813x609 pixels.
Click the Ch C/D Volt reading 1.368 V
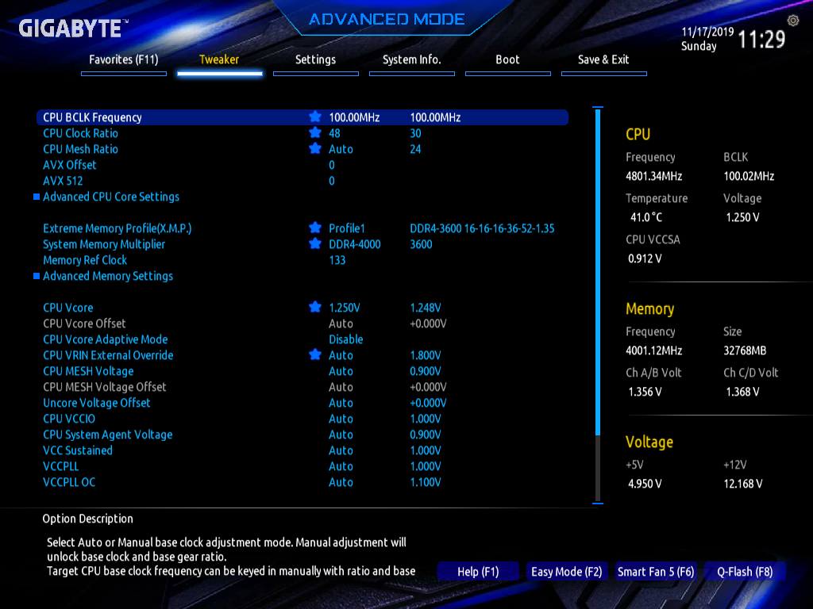[742, 392]
